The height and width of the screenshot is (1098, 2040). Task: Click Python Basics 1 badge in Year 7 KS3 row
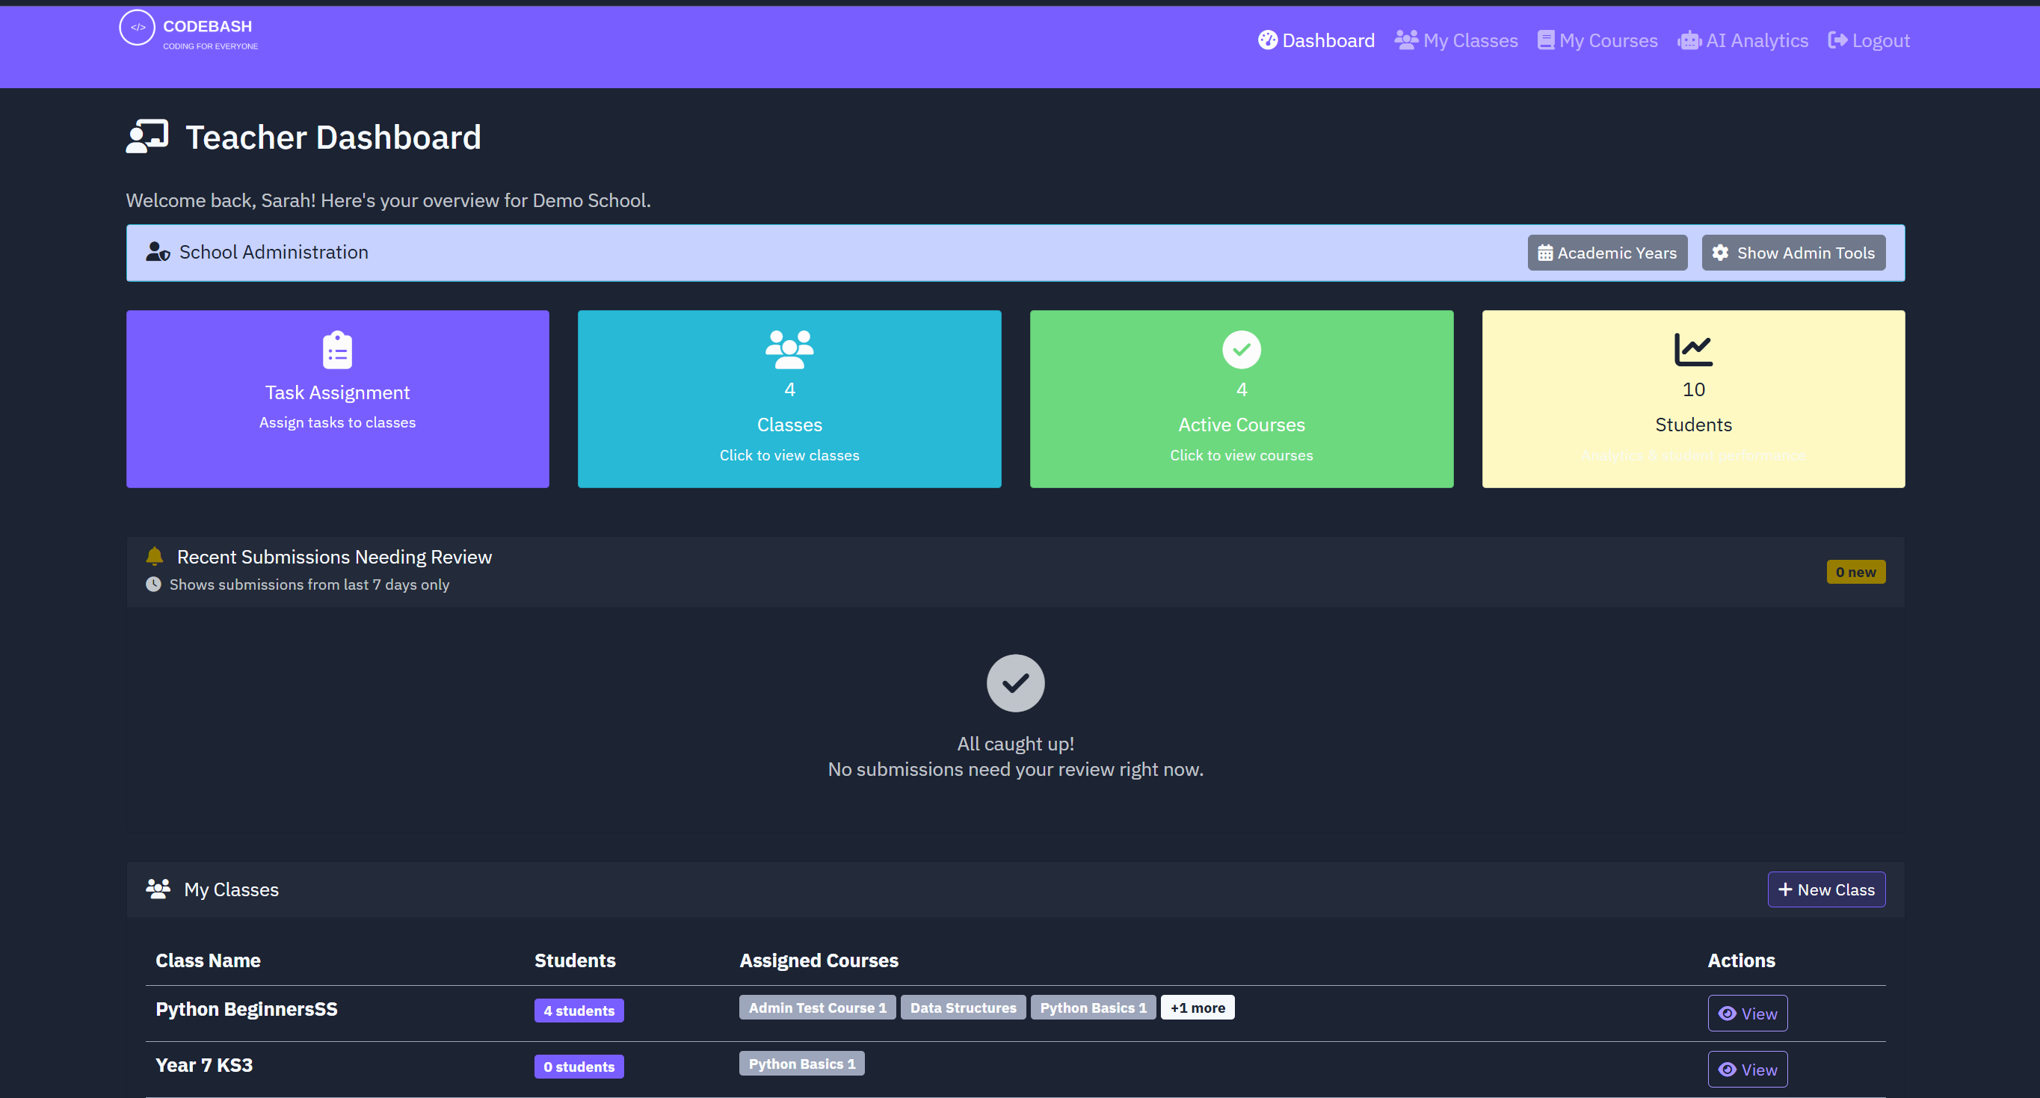coord(801,1064)
